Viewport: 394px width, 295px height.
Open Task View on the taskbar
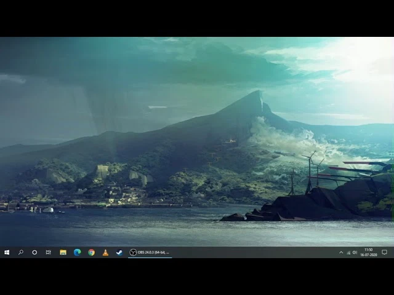pos(49,253)
